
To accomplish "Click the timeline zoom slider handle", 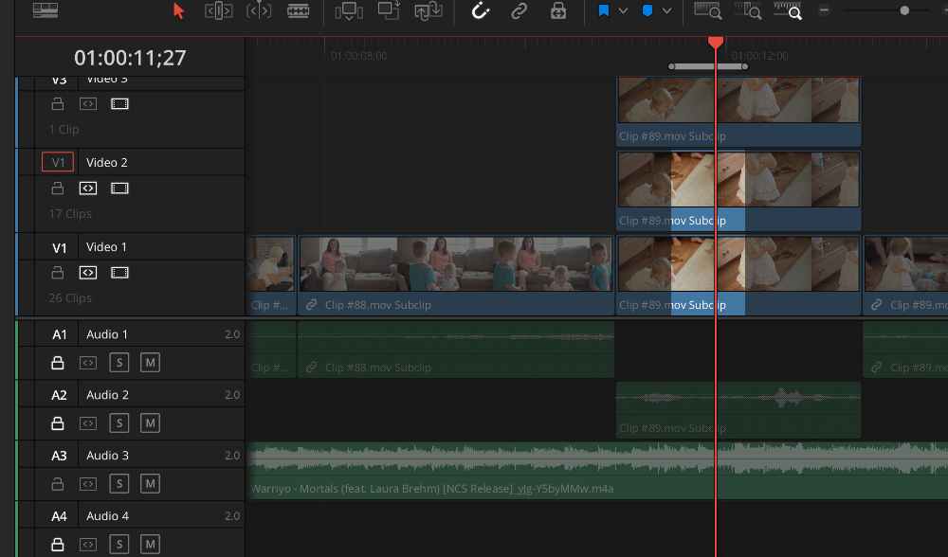I will tap(904, 10).
